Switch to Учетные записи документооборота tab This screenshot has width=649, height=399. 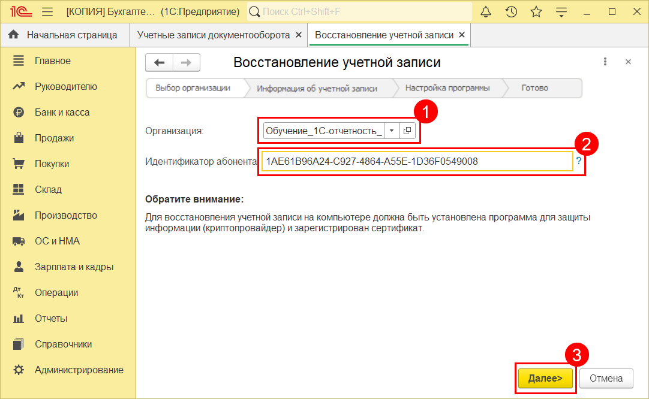pyautogui.click(x=214, y=35)
